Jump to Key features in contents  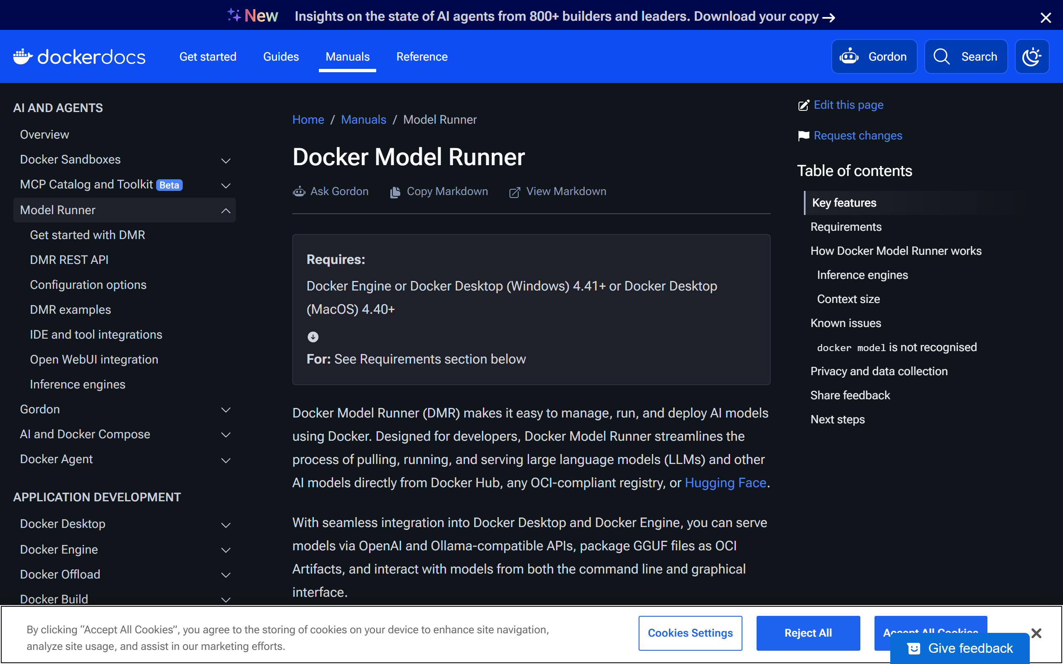844,203
